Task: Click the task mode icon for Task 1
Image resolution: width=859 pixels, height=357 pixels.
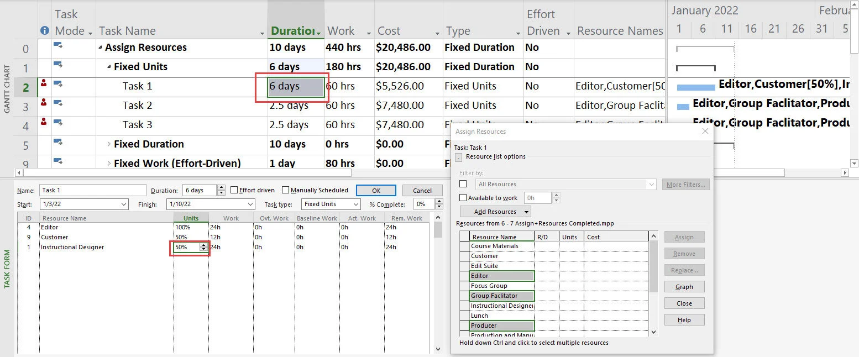Action: pyautogui.click(x=57, y=85)
